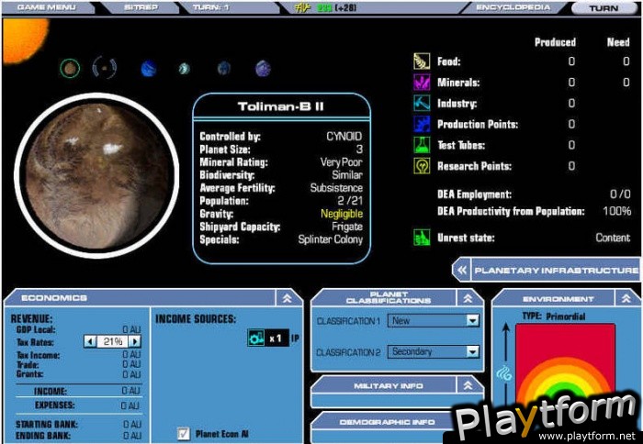Click the Turn button
This screenshot has height=444, width=643.
(x=604, y=8)
